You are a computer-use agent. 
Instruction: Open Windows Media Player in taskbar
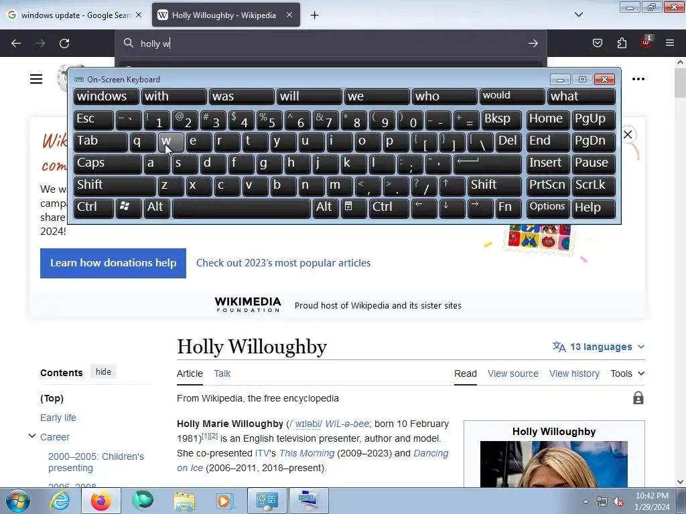pos(224,501)
